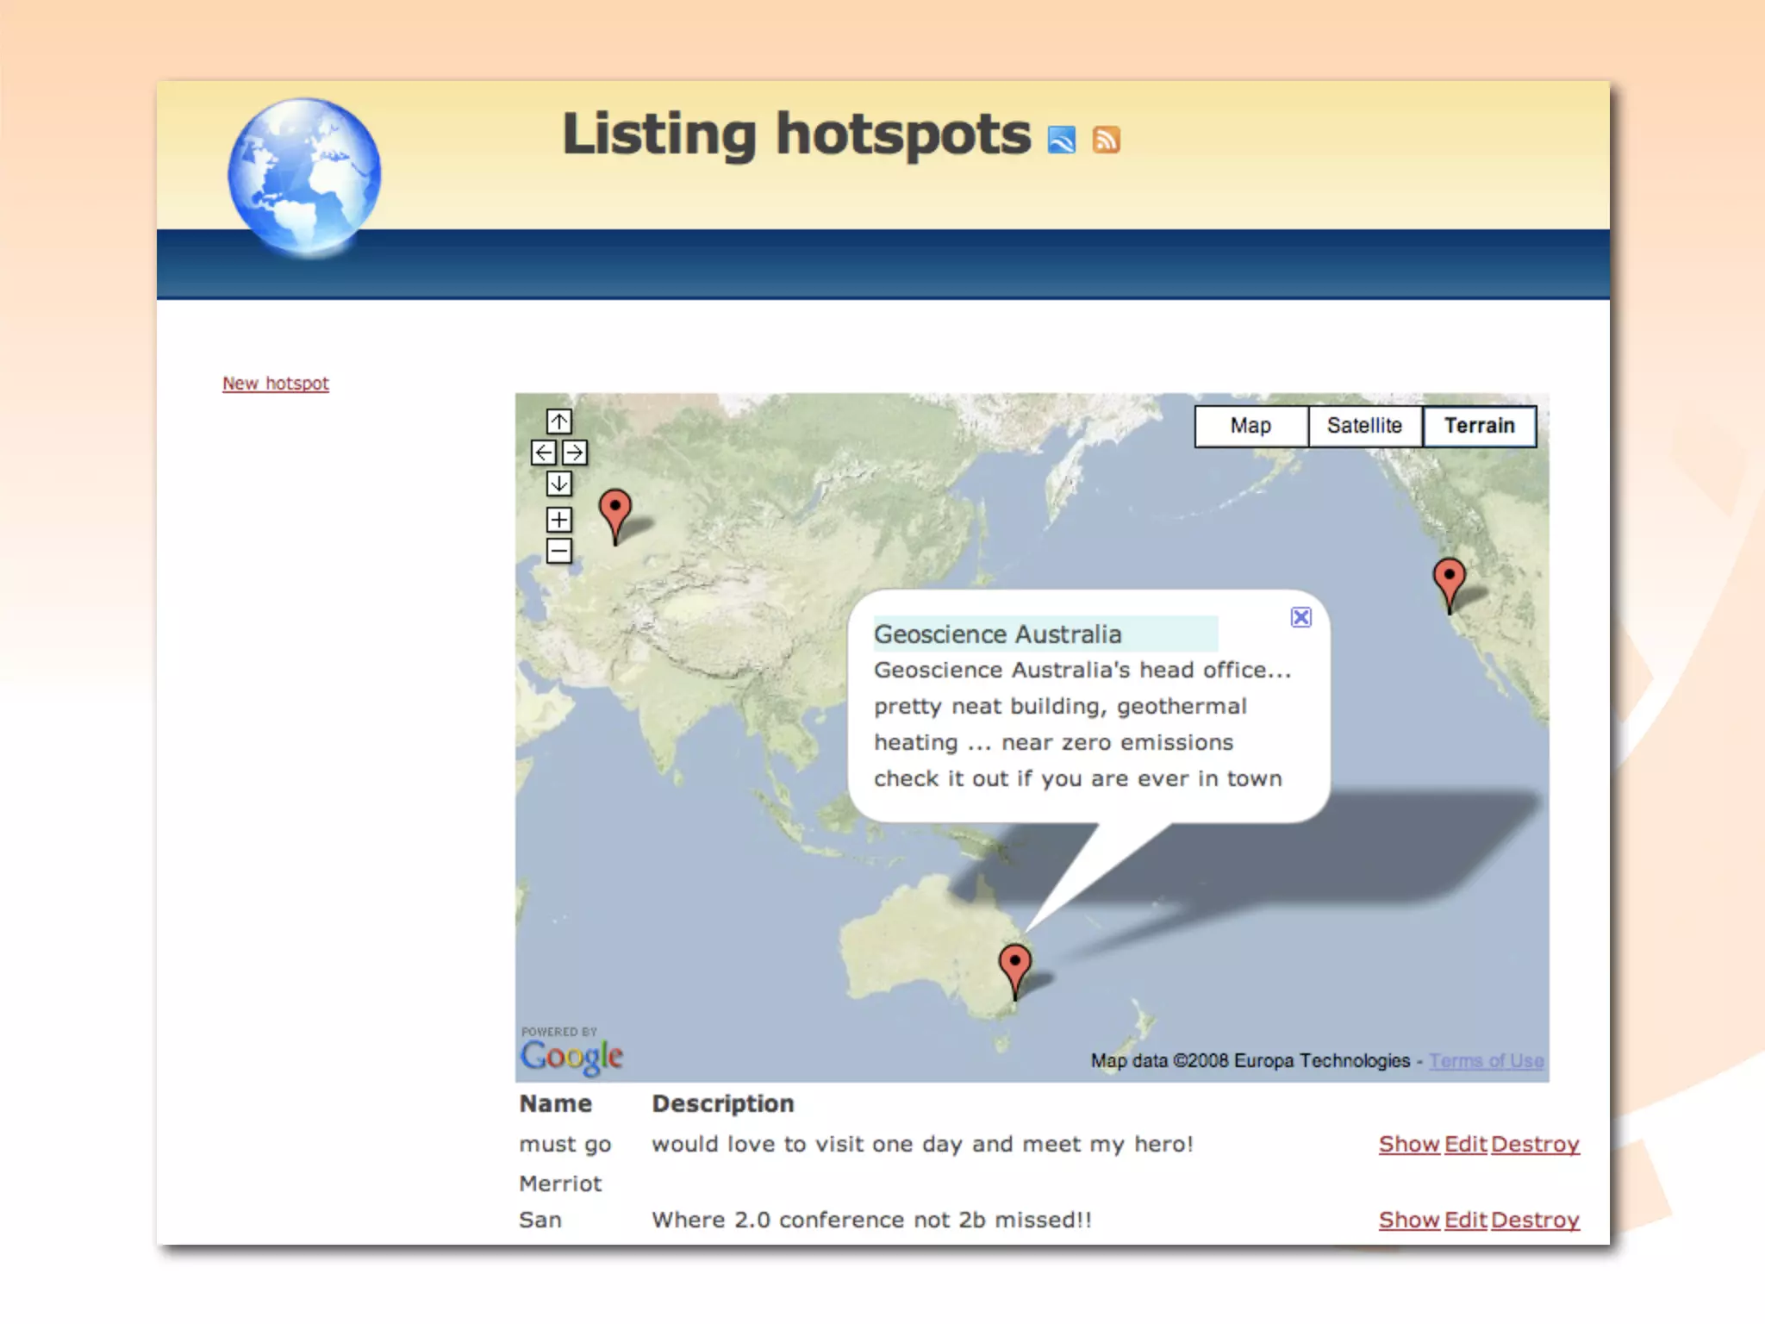Click the blue GeoRSS feed icon
Screen dimensions: 1765x1324
click(x=1061, y=140)
